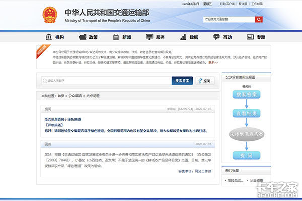Screen dimensions: 302x201
Task: Open the 服务 navigation menu item
Action: click(x=160, y=37)
